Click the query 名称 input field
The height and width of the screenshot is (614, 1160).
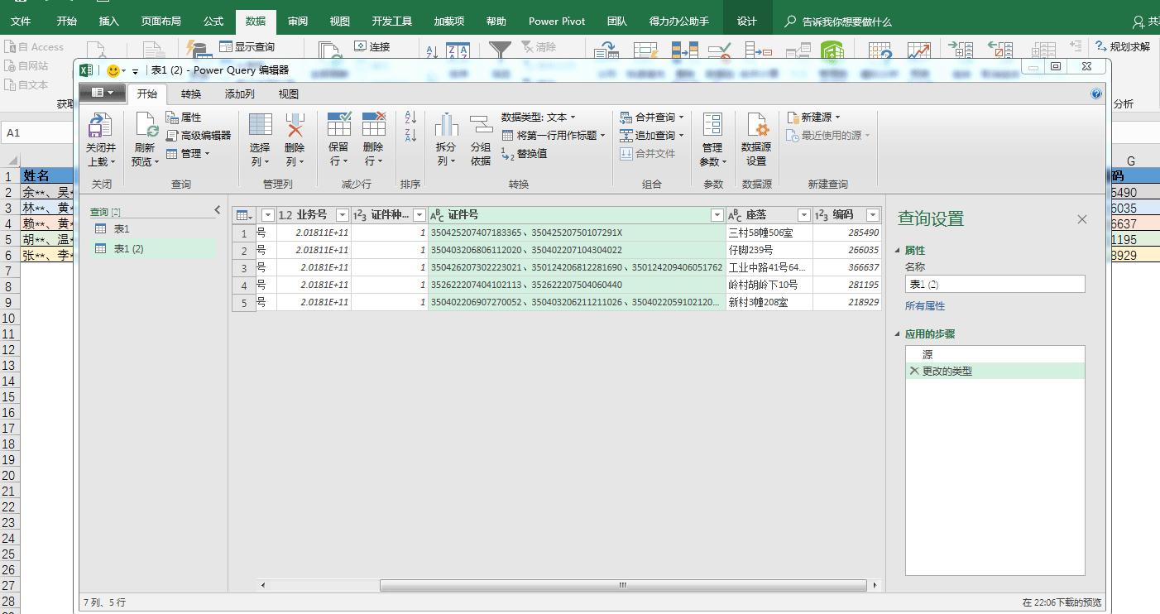point(995,285)
